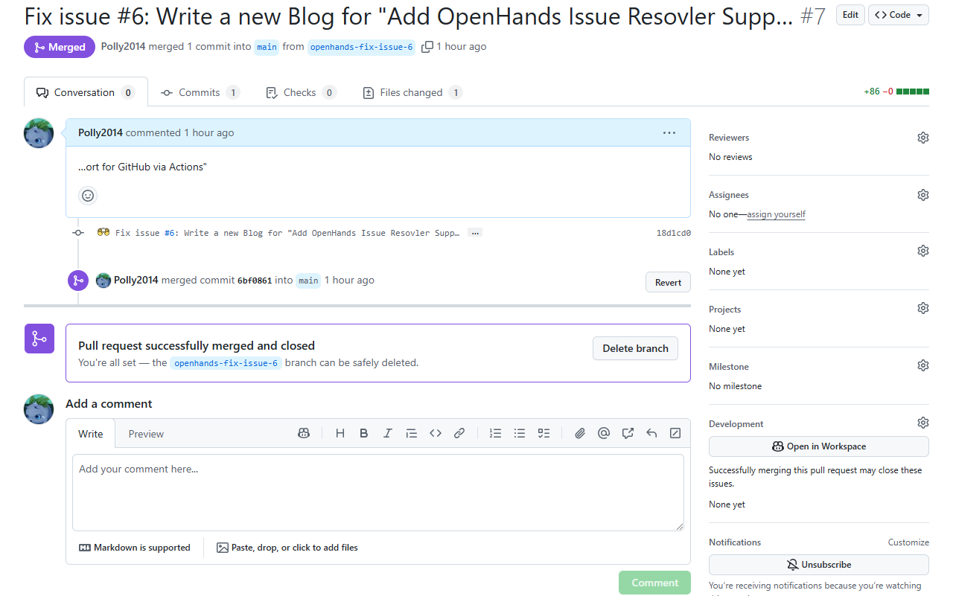This screenshot has width=953, height=596.
Task: Insert a quote block icon
Action: point(412,433)
